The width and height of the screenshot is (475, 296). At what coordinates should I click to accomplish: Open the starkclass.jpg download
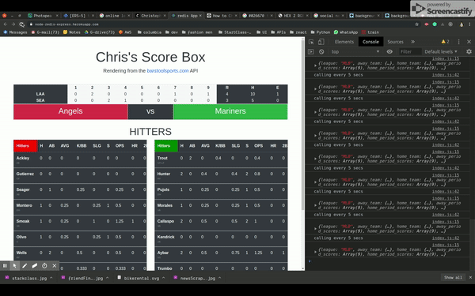point(26,278)
